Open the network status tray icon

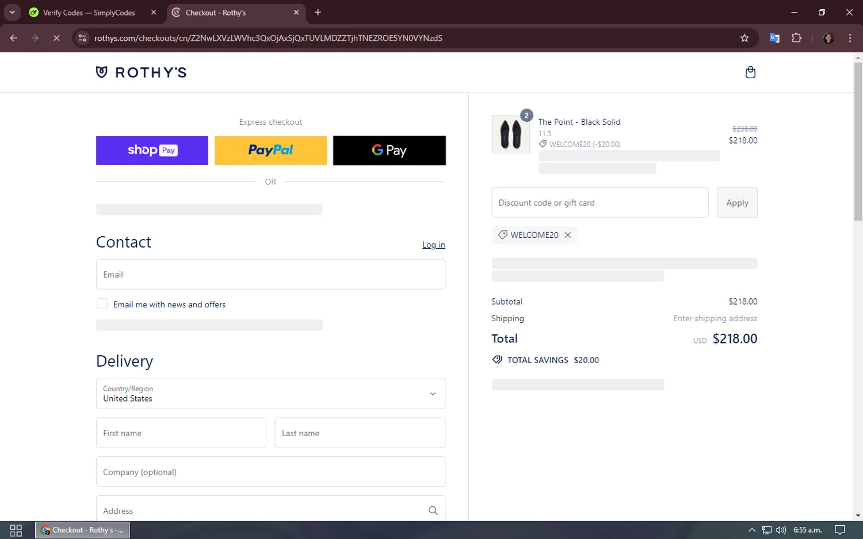pos(766,530)
